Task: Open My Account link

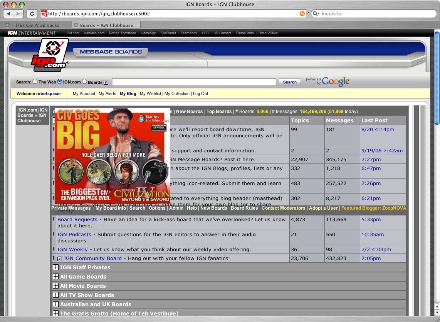Action: [x=84, y=93]
